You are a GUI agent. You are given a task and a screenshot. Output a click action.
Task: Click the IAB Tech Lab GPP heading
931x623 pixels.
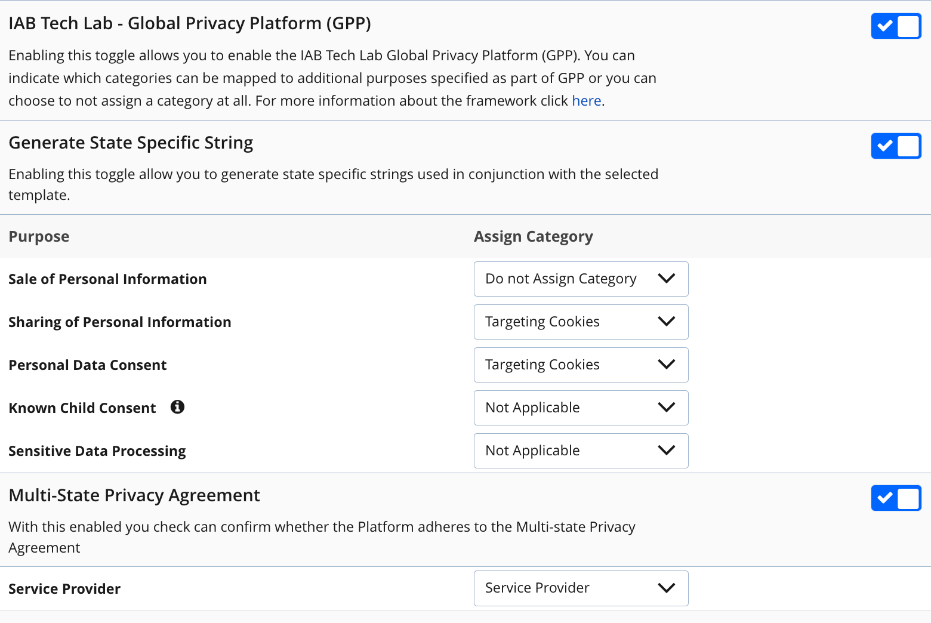pyautogui.click(x=190, y=23)
